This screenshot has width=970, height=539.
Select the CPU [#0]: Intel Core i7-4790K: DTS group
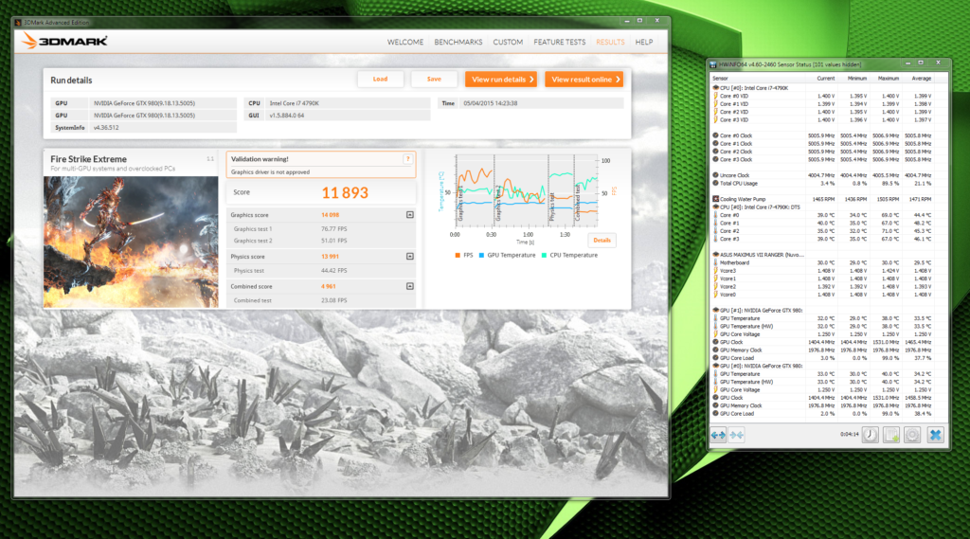point(760,207)
